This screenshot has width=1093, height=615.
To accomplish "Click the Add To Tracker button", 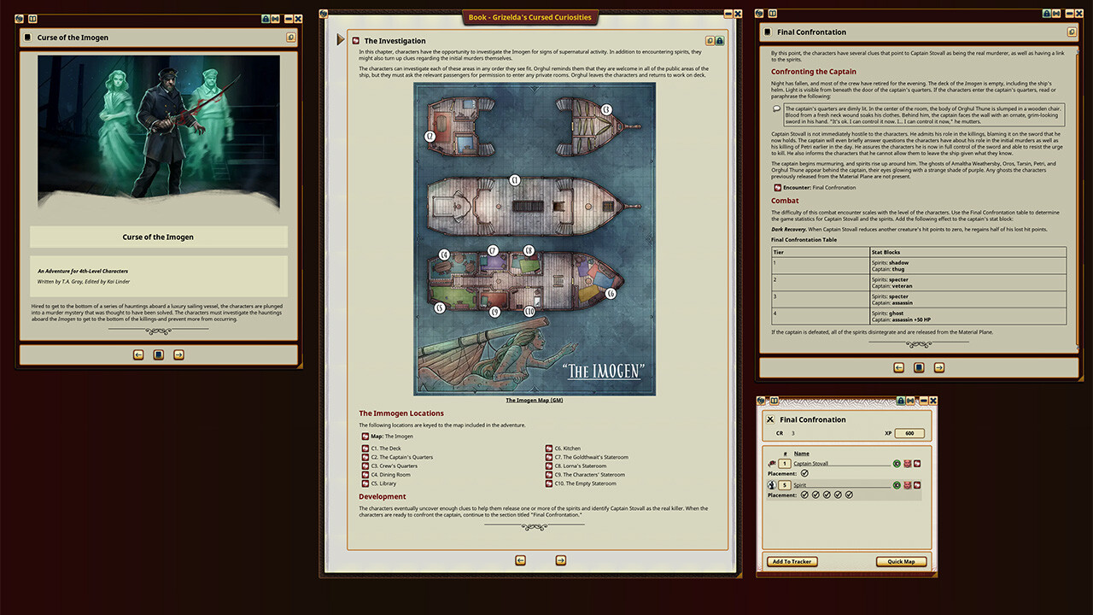I will pyautogui.click(x=792, y=561).
